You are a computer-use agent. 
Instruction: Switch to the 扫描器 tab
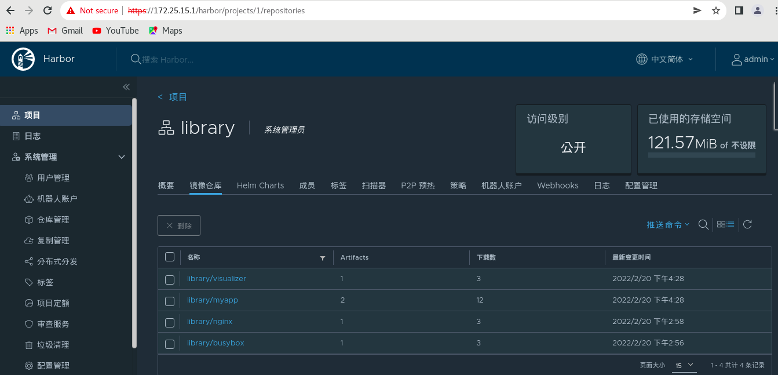374,185
